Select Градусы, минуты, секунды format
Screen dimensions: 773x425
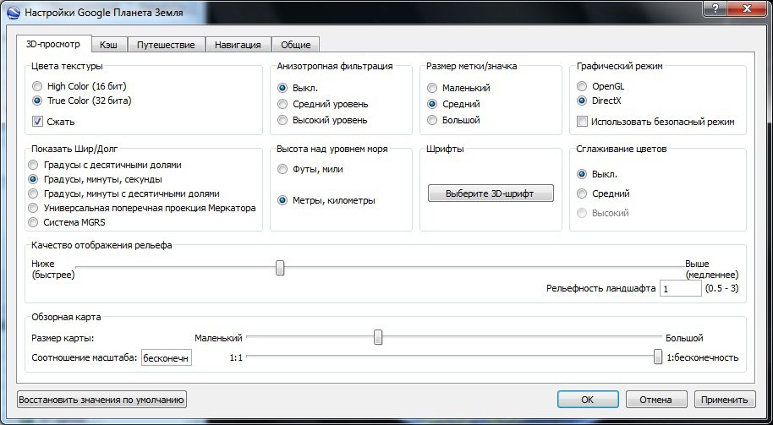click(x=96, y=179)
